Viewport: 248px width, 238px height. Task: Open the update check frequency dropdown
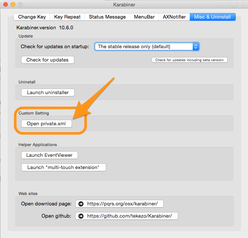point(147,46)
